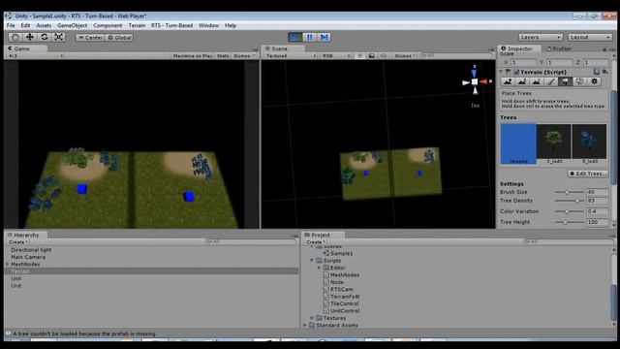Screen dimensions: 620x349
Task: Select Main Camera in Hierarchy
Action: [28, 257]
